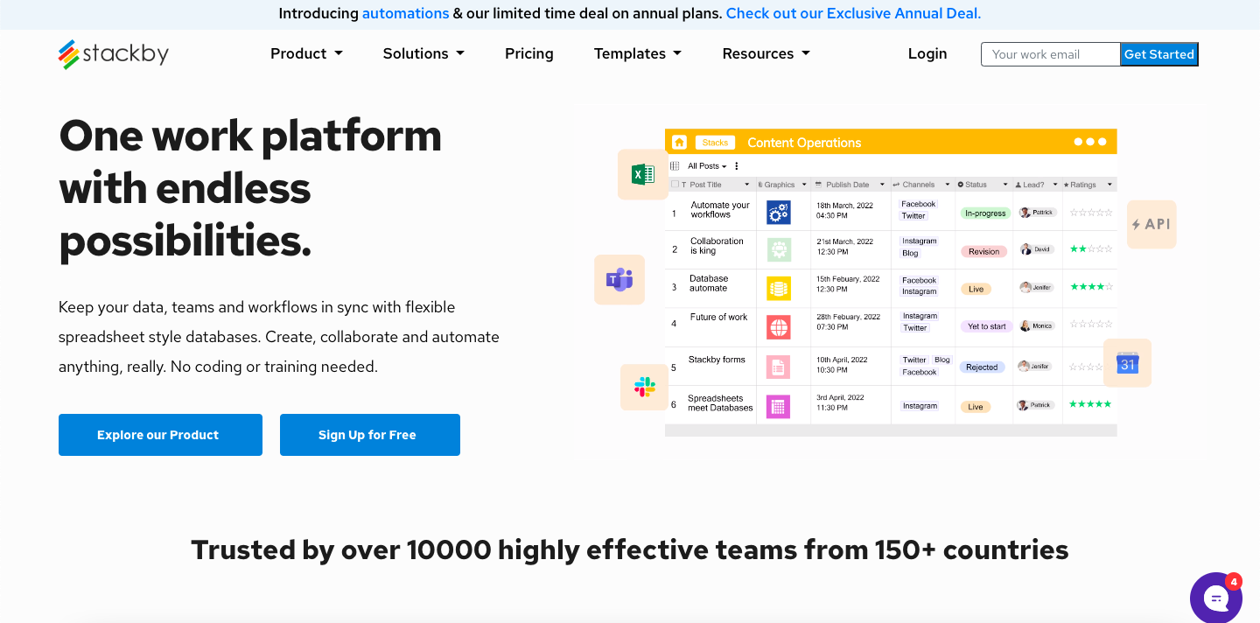The image size is (1260, 623).
Task: Click the grid view icon beside All Posts
Action: point(675,166)
